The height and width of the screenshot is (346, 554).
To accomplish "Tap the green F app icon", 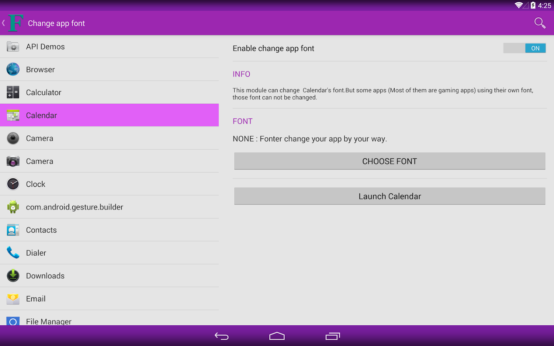I will (16, 23).
